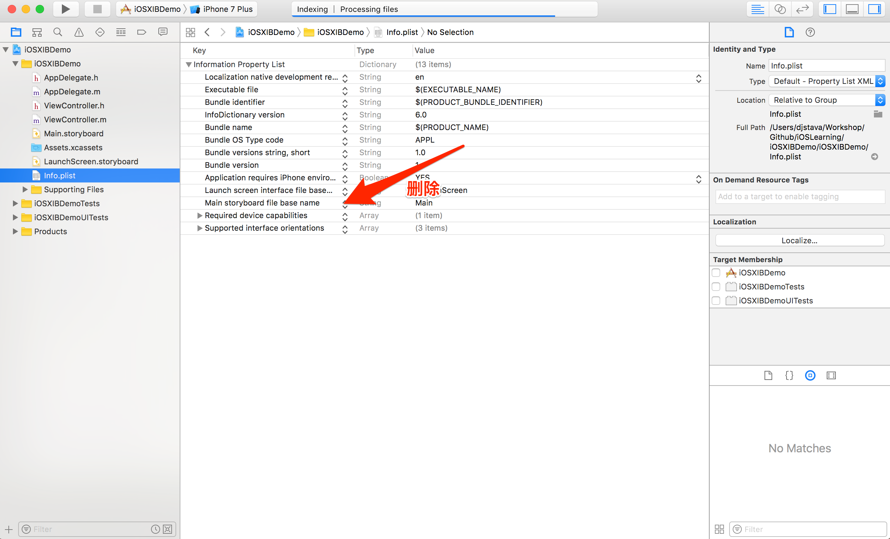Show Quick Help inspector
890x539 pixels.
(x=810, y=32)
